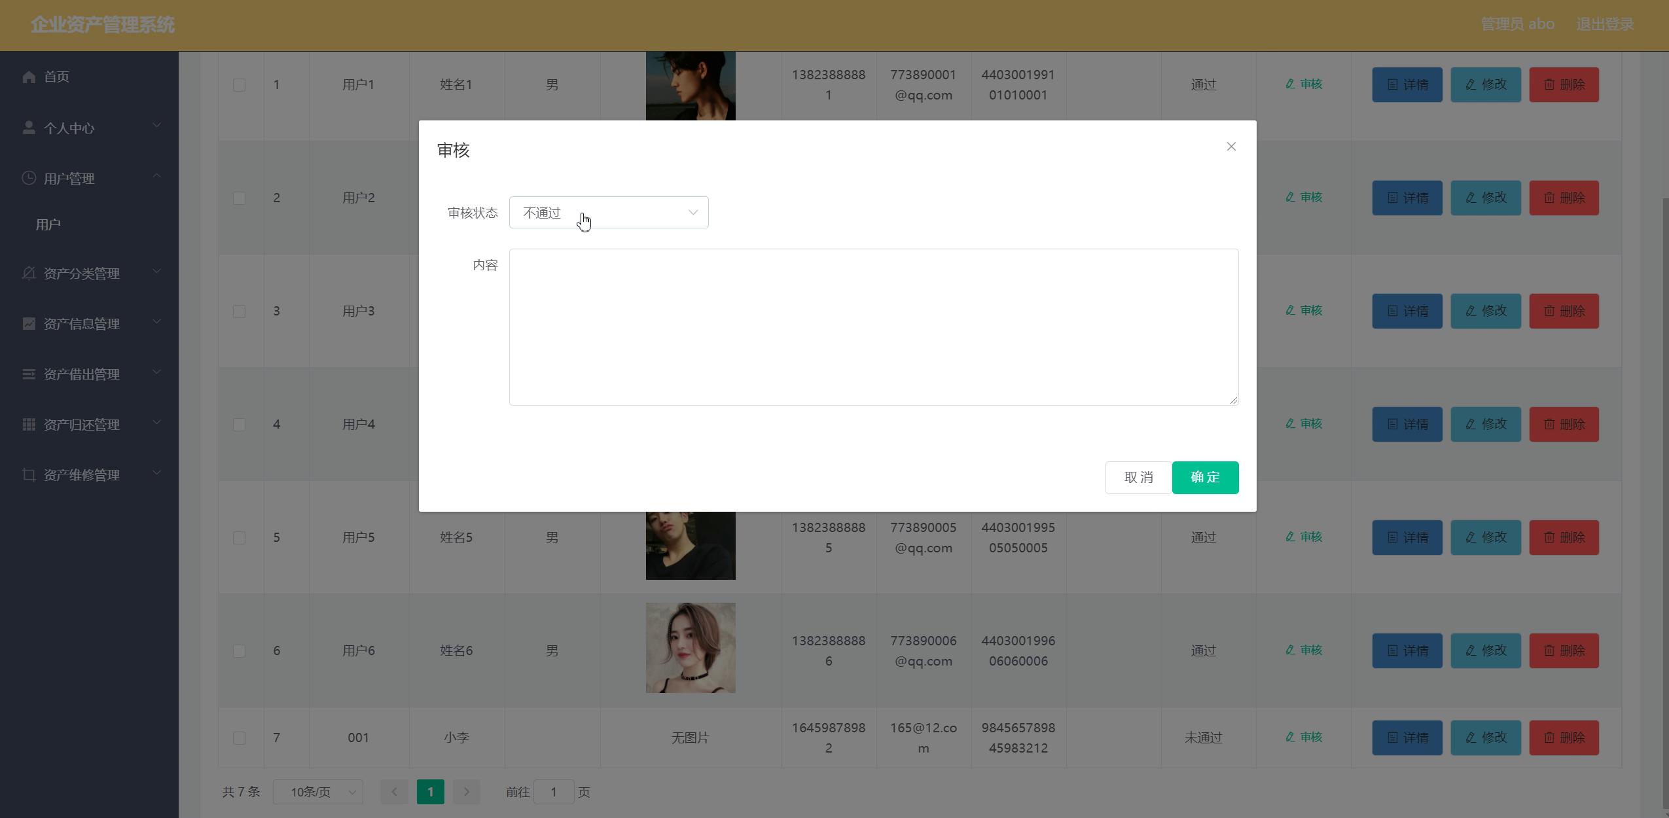
Task: Click into the 内容 text area
Action: point(873,327)
